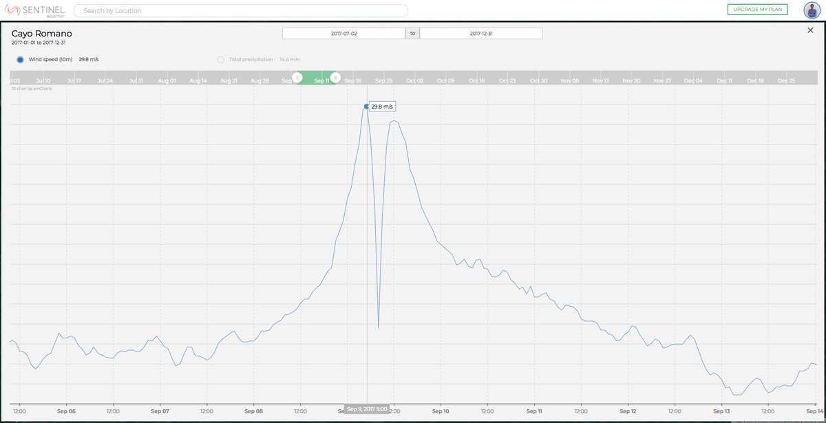826x423 pixels.
Task: Select the Wind speed (10m) radio button
Action: [21, 59]
